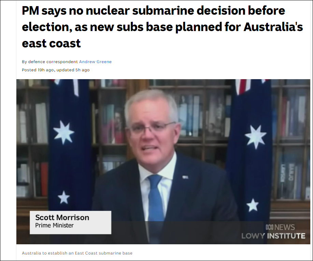Click the 'Prime Minister' title in banner
313x261 pixels.
coord(54,225)
